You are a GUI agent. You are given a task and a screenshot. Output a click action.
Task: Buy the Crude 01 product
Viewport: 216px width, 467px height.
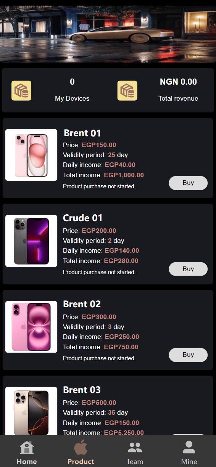click(x=188, y=269)
